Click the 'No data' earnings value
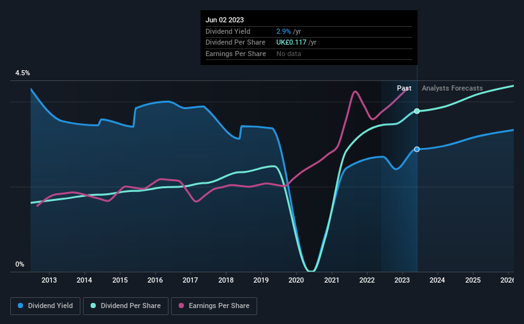The image size is (524, 324). coord(288,54)
